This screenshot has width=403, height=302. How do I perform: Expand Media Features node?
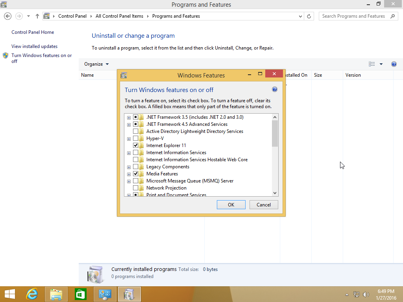(x=129, y=174)
